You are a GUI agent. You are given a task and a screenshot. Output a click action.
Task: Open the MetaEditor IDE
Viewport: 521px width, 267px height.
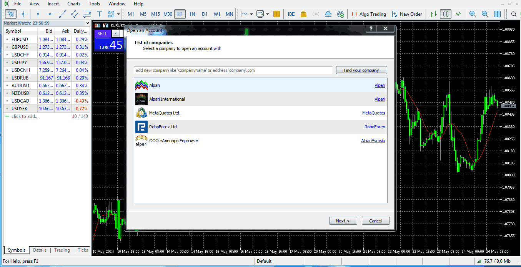[291, 14]
